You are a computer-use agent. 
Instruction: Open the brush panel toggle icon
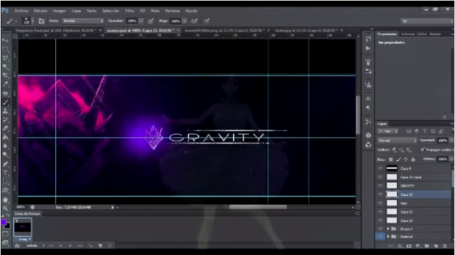42,20
